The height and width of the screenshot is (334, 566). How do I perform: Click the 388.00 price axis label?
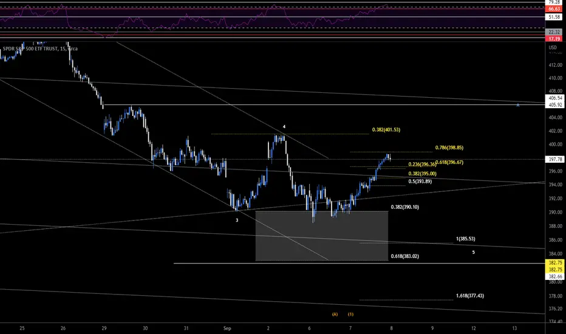click(555, 226)
